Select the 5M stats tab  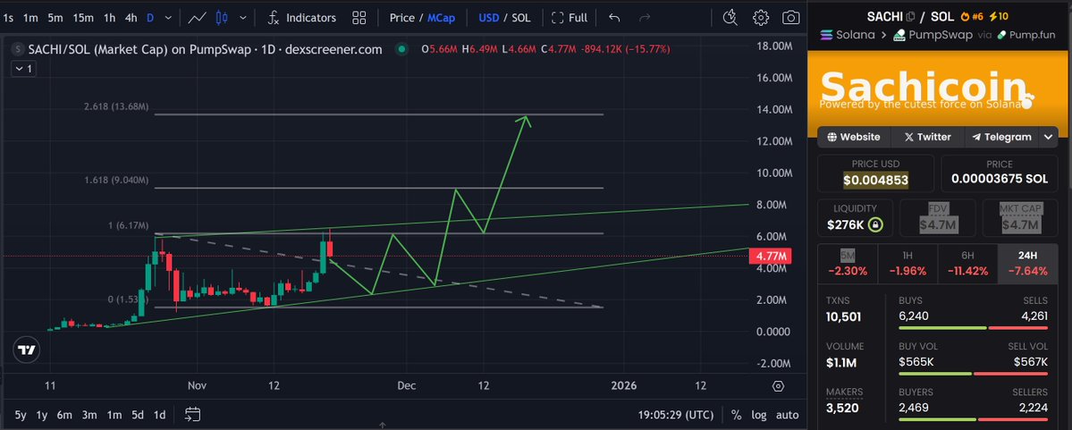(848, 263)
